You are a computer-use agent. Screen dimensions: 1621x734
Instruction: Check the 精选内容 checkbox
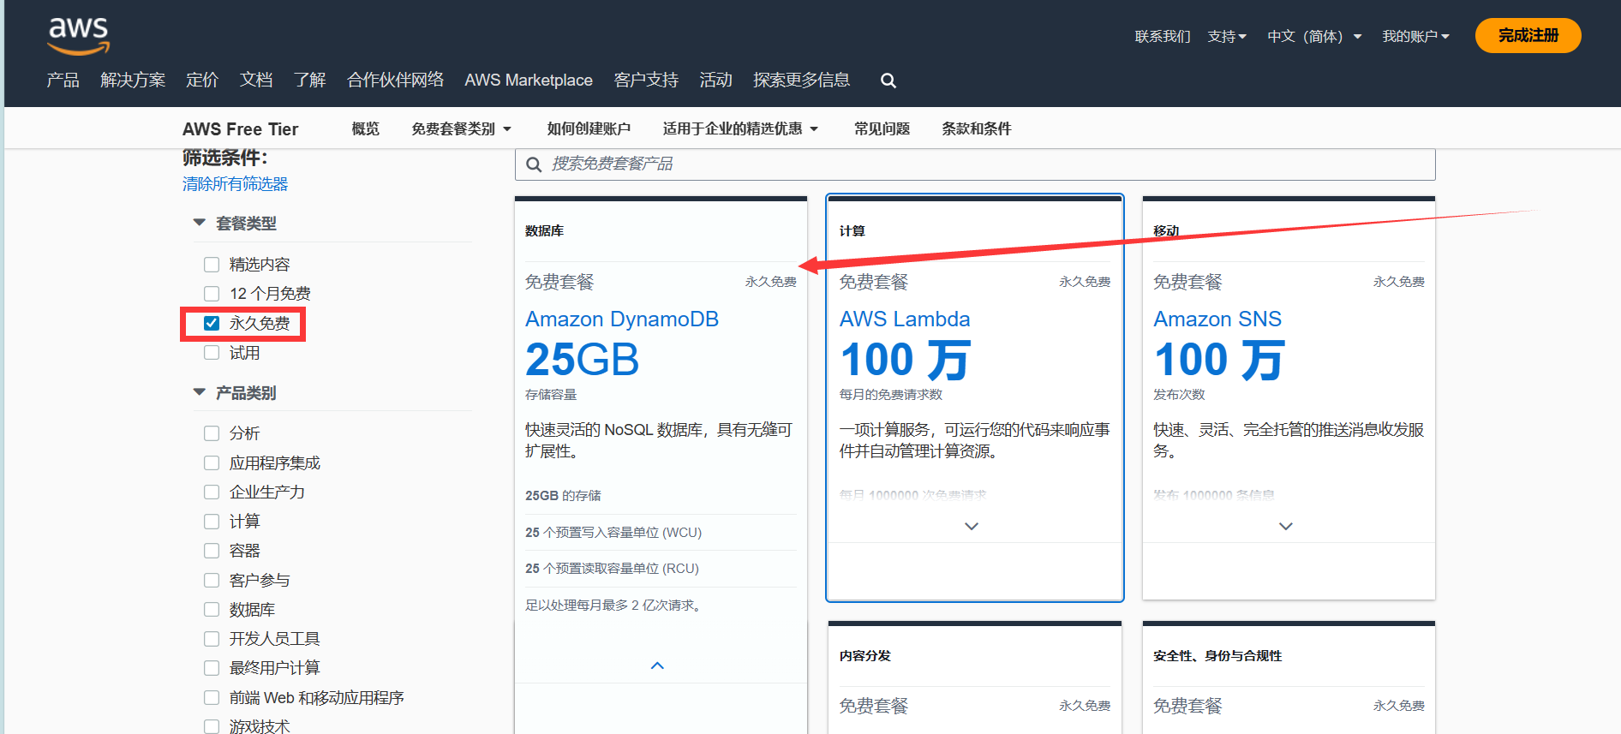point(212,265)
